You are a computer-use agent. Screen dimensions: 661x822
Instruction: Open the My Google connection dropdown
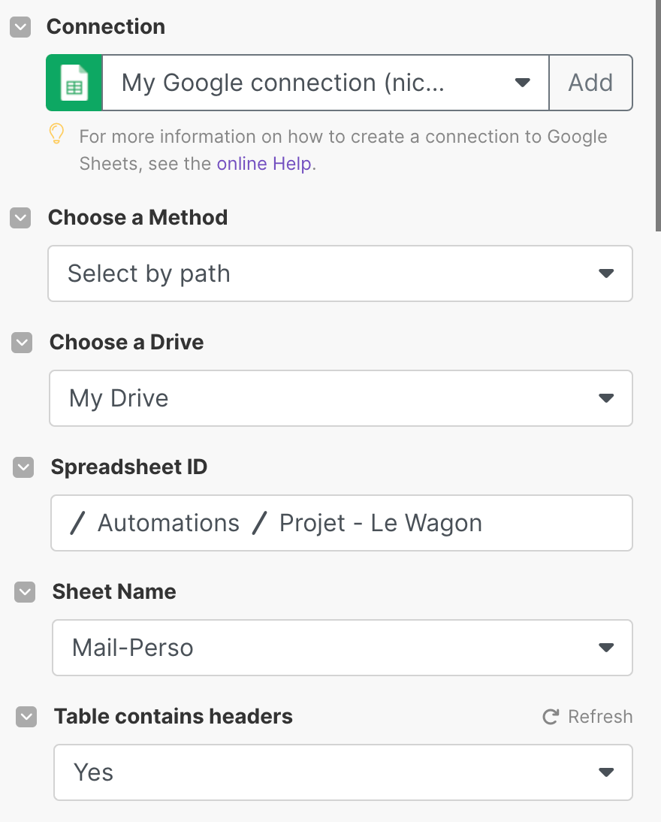325,83
